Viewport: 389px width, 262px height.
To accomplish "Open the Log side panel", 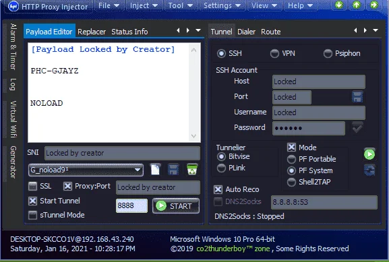I will coord(13,84).
